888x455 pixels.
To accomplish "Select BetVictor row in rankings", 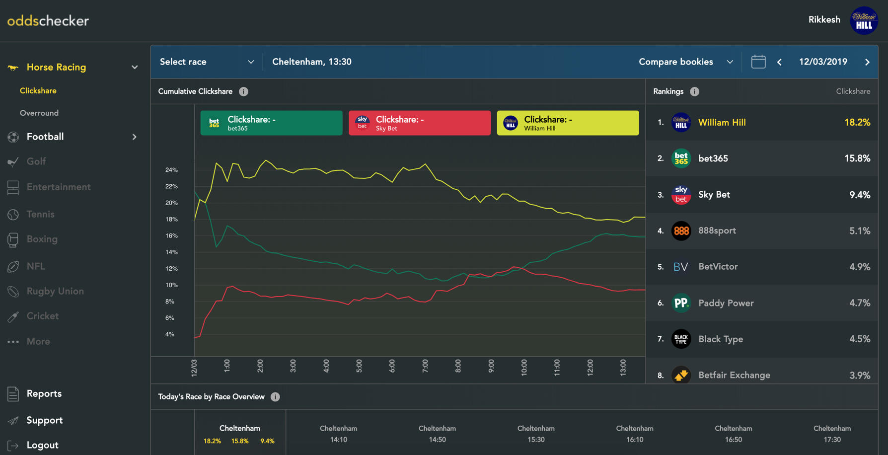I will click(x=761, y=267).
